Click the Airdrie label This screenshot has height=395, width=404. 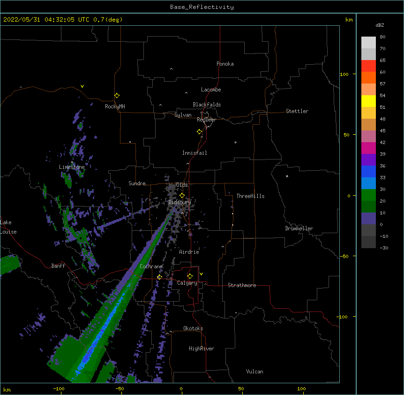(189, 252)
